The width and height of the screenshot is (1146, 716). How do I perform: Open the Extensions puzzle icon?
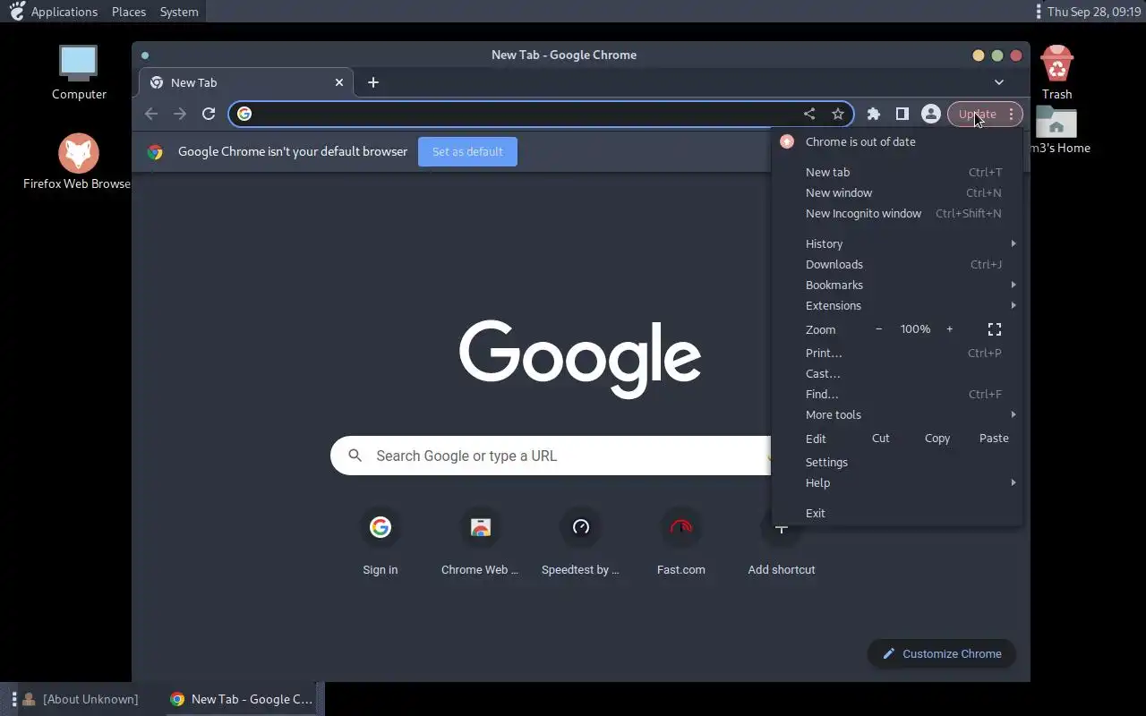pos(874,114)
